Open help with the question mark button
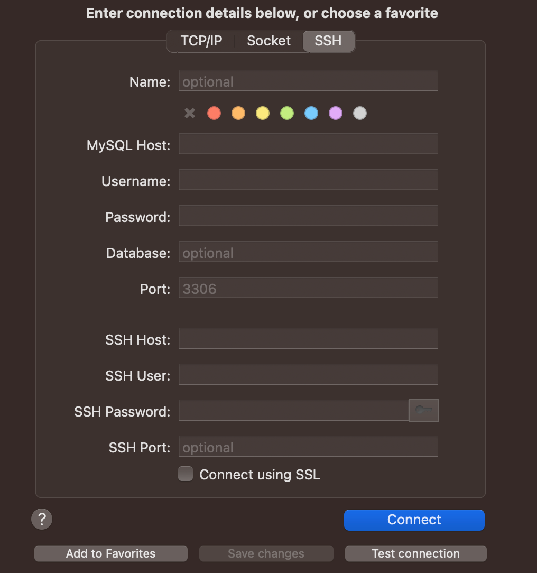The height and width of the screenshot is (573, 537). click(x=42, y=519)
